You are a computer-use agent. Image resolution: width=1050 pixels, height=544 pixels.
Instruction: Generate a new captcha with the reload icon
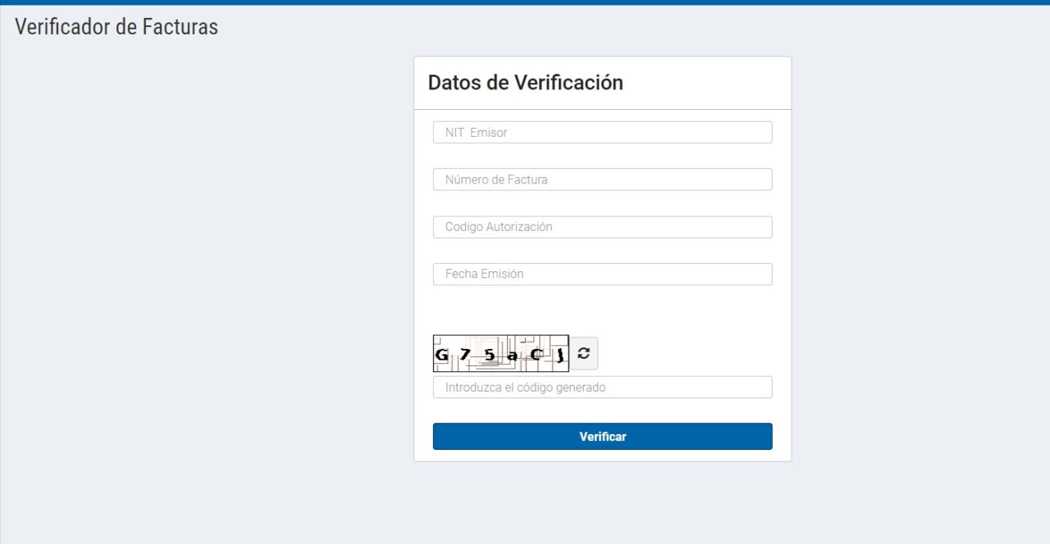583,353
